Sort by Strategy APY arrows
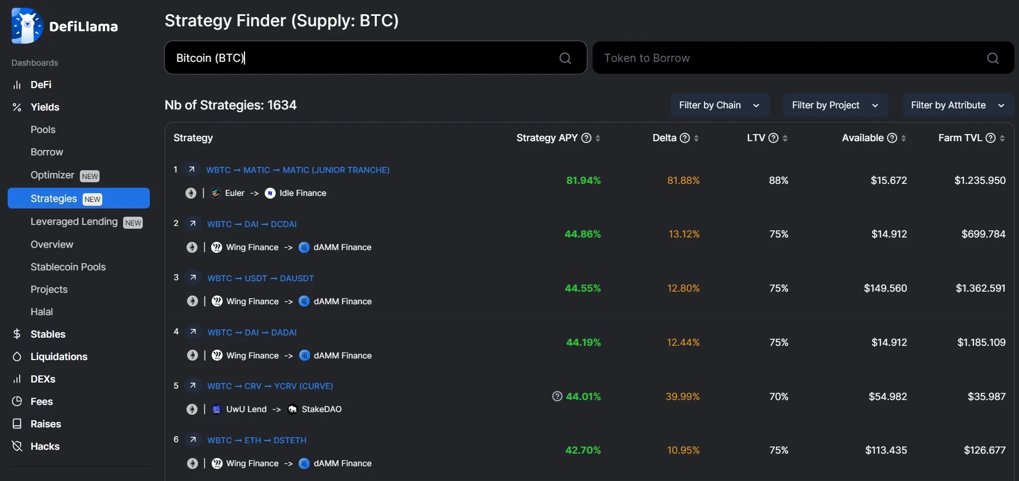The height and width of the screenshot is (481, 1019). click(598, 138)
